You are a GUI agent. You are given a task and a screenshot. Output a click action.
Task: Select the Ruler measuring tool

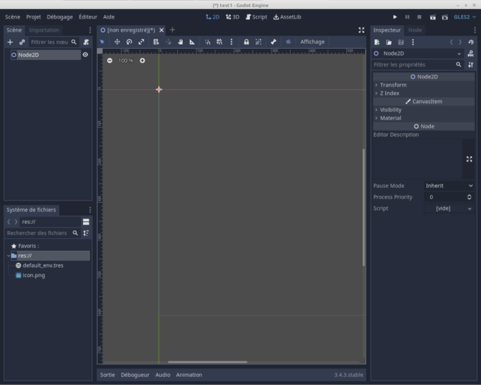[192, 42]
